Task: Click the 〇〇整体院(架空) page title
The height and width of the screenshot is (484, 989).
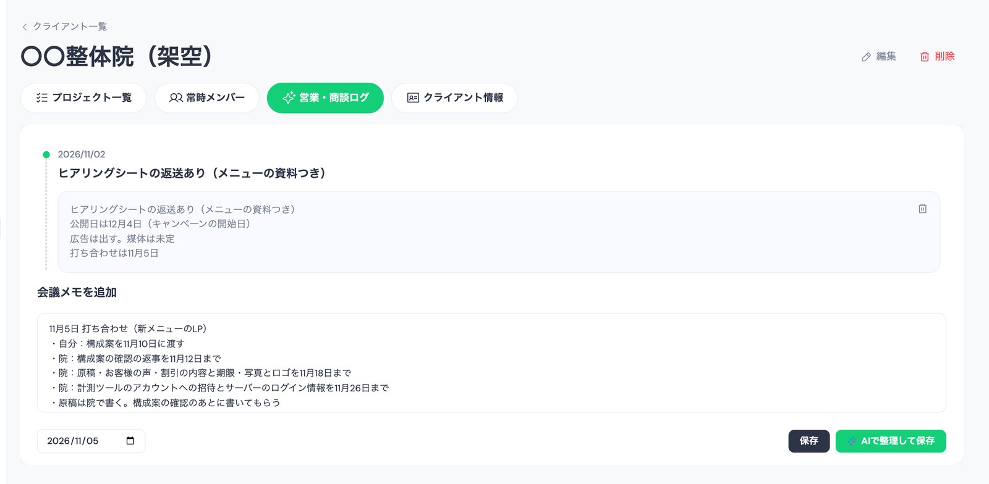Action: click(116, 56)
